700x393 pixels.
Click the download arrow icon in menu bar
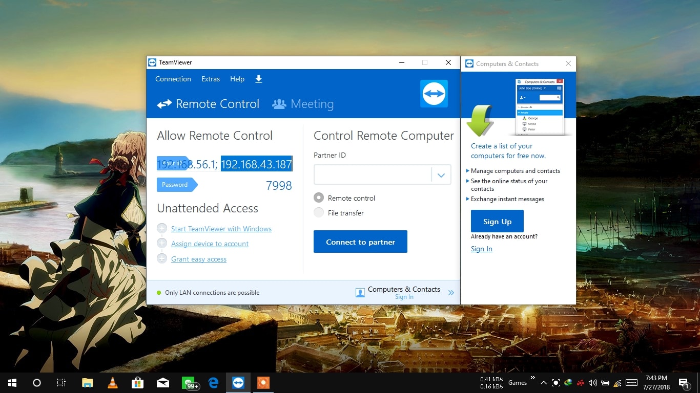point(258,79)
